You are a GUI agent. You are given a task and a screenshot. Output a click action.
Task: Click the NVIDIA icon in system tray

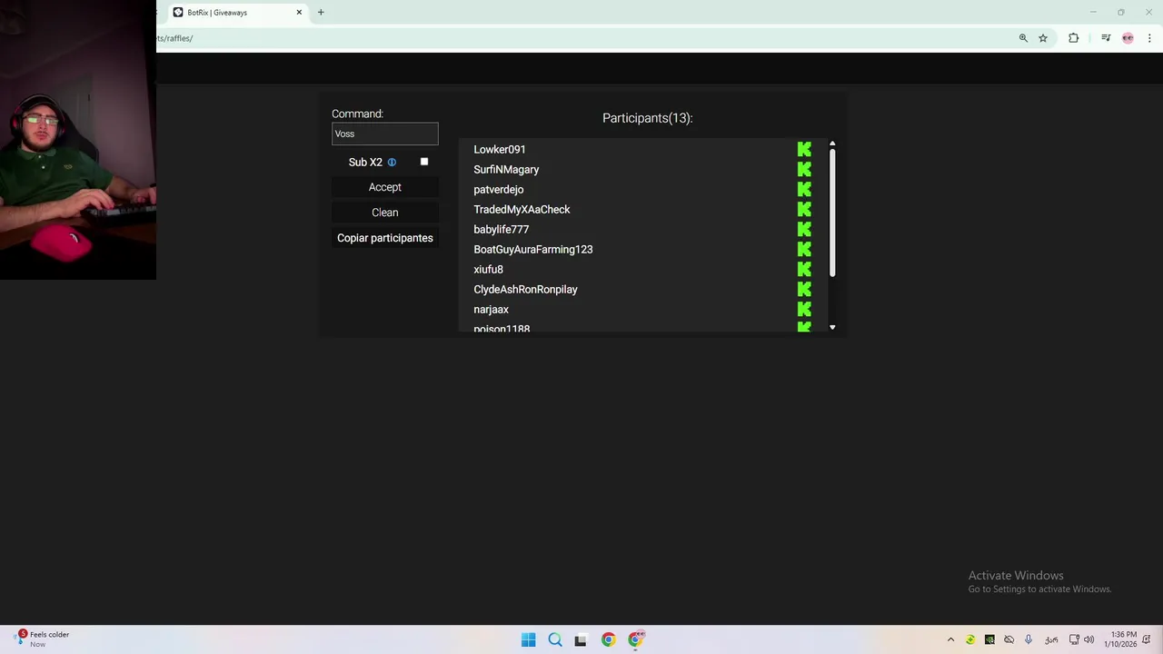(989, 639)
